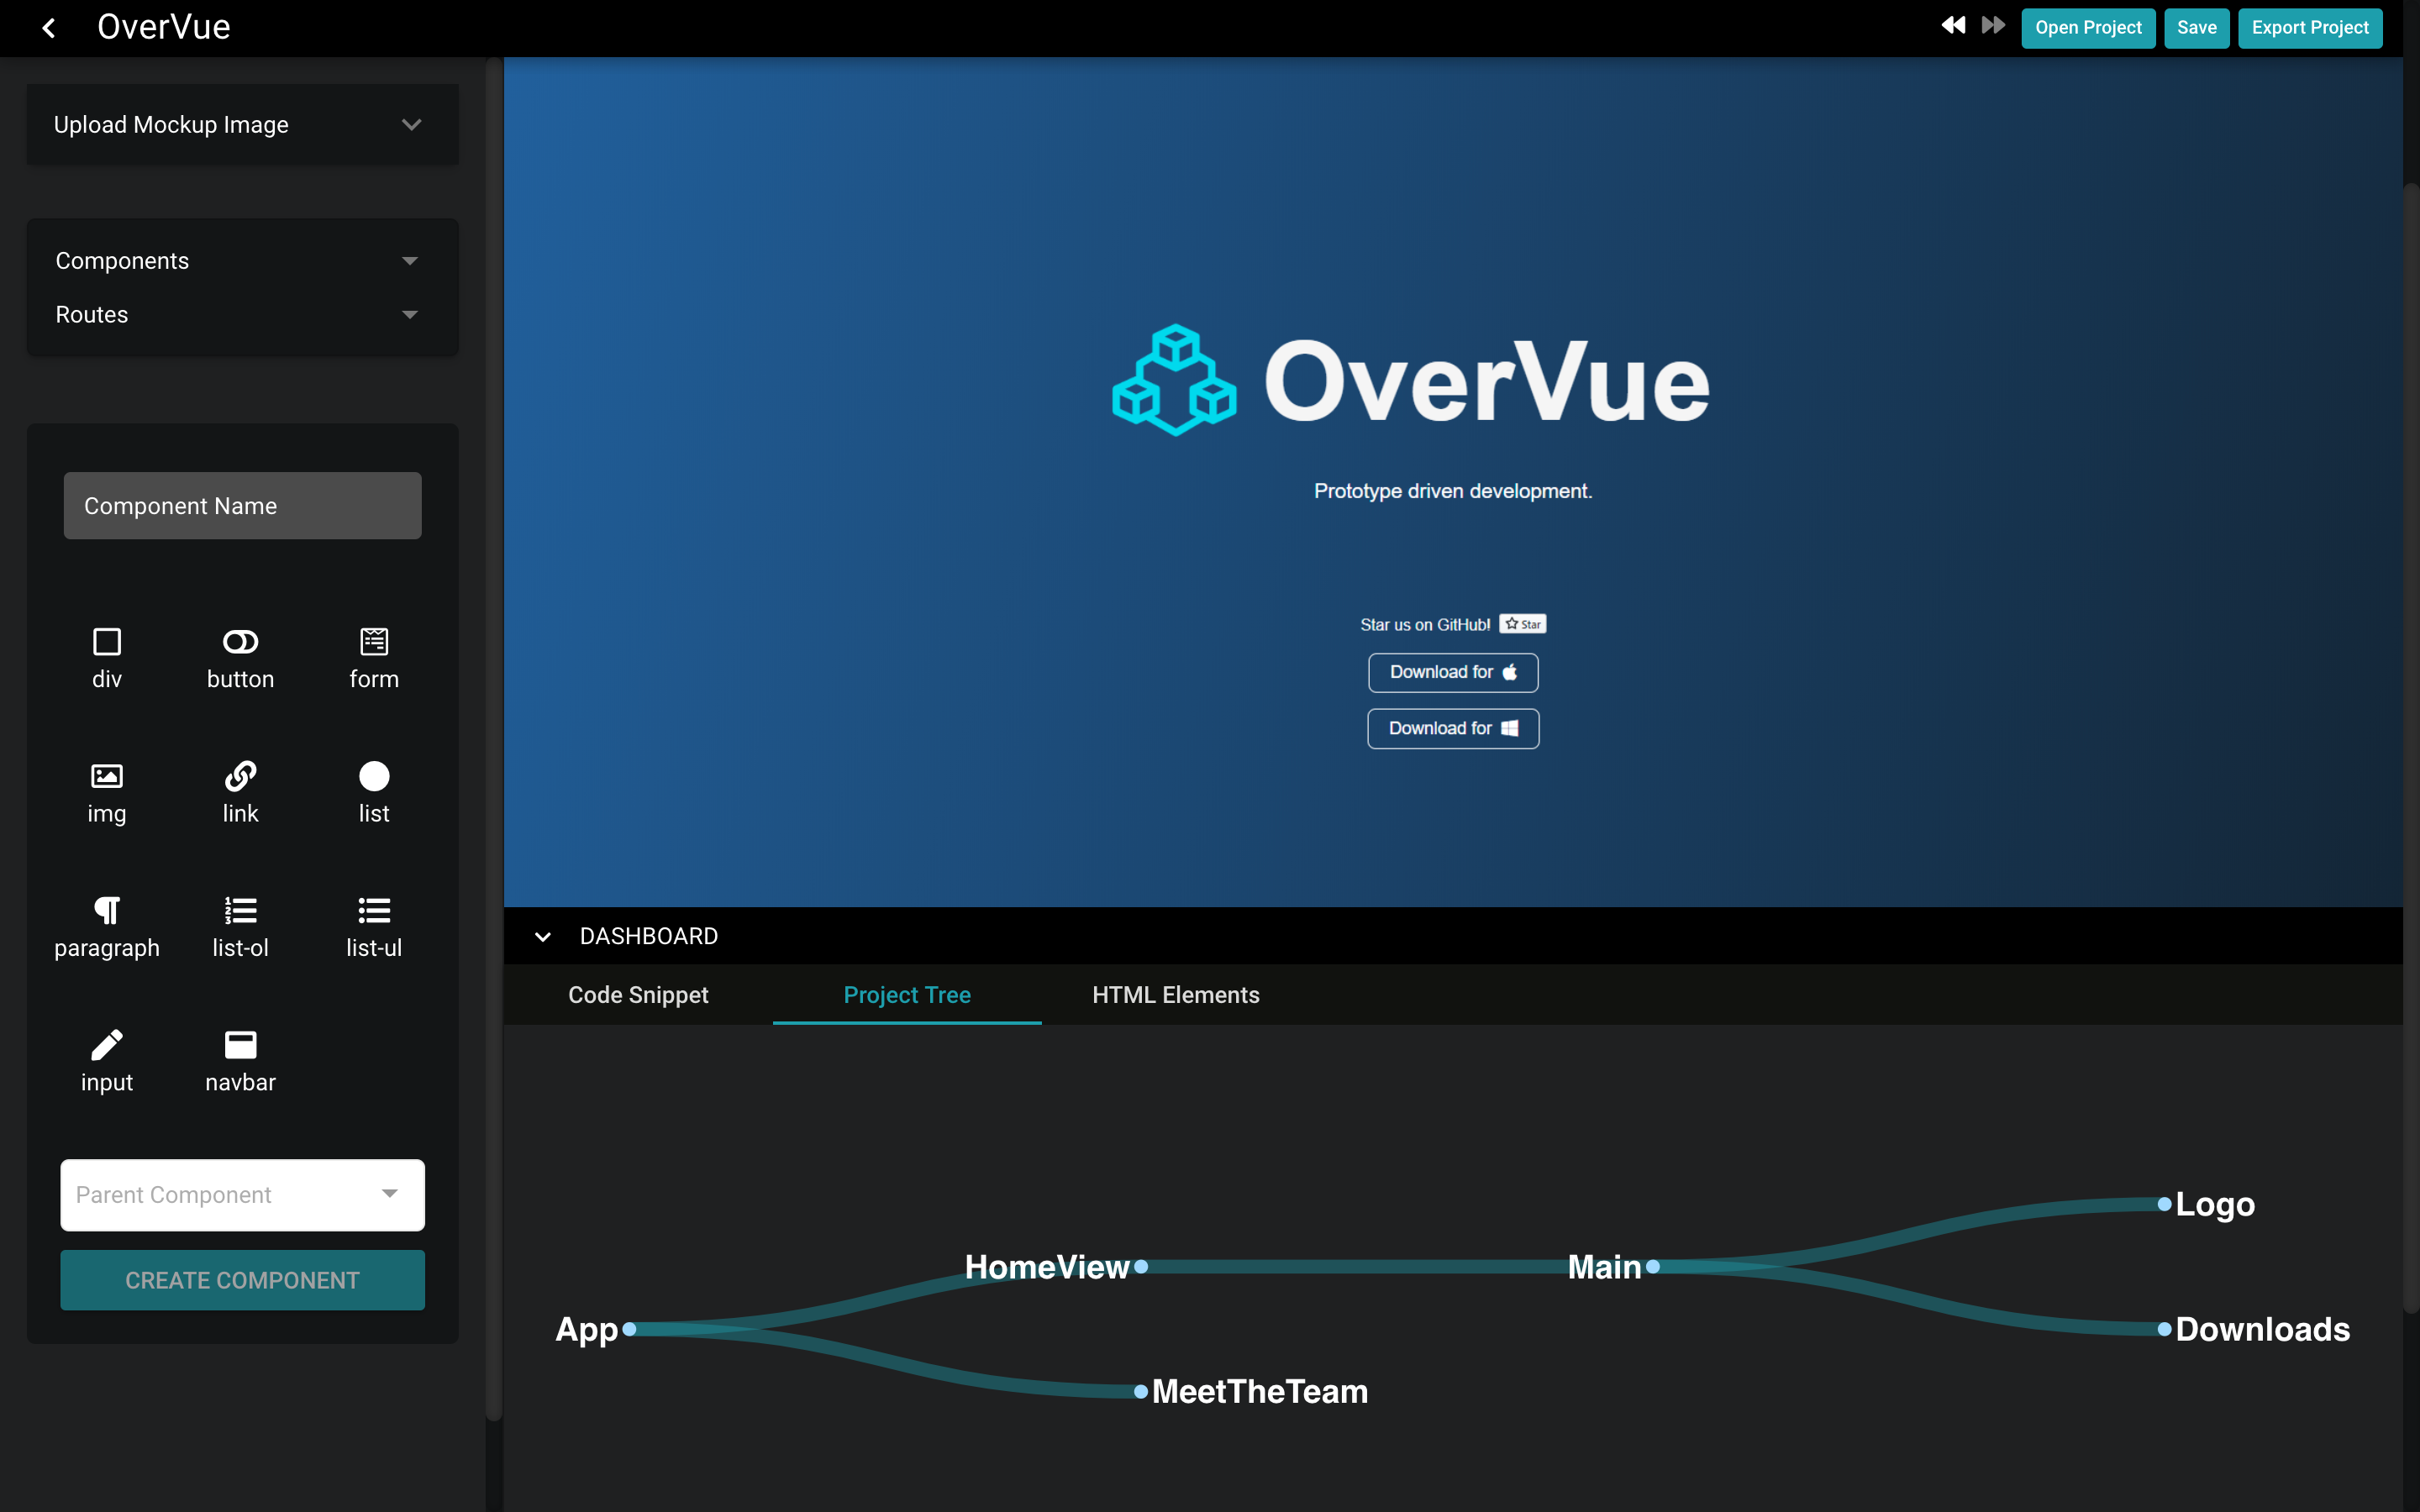Click the Export Project button

coord(2309,28)
